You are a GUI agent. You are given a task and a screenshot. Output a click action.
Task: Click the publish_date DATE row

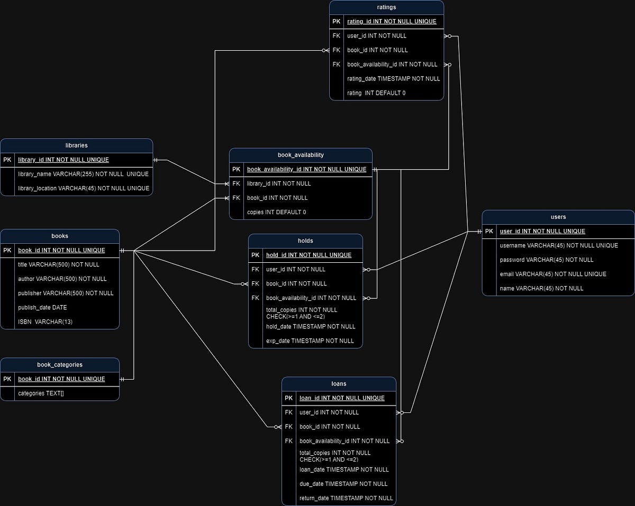(60, 307)
